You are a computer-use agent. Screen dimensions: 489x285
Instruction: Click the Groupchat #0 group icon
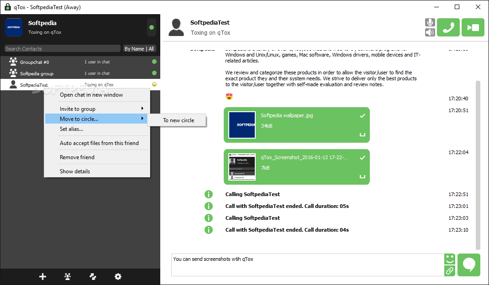[13, 62]
